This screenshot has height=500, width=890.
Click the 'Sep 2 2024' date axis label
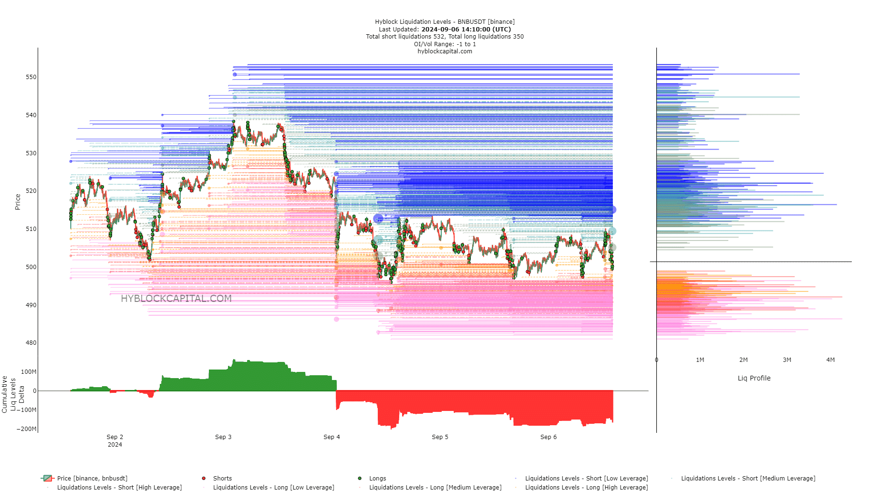click(115, 440)
